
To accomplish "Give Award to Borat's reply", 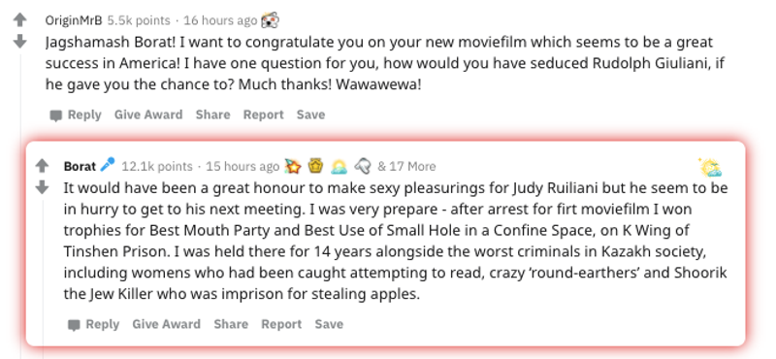I will click(x=166, y=324).
